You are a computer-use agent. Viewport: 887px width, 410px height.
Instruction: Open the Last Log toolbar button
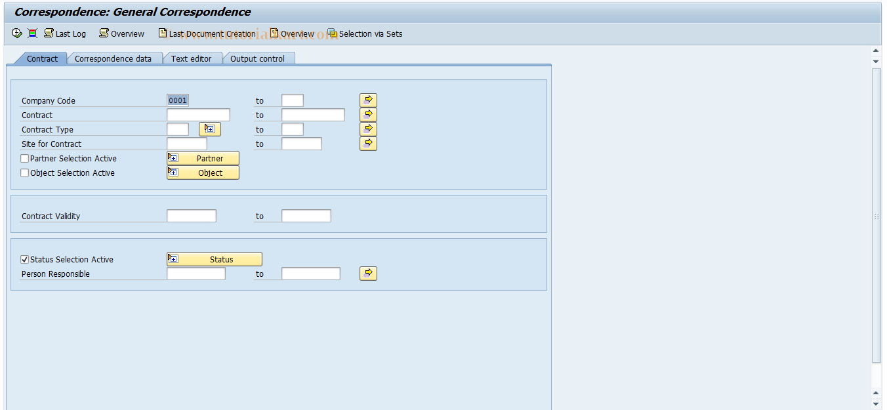[65, 33]
